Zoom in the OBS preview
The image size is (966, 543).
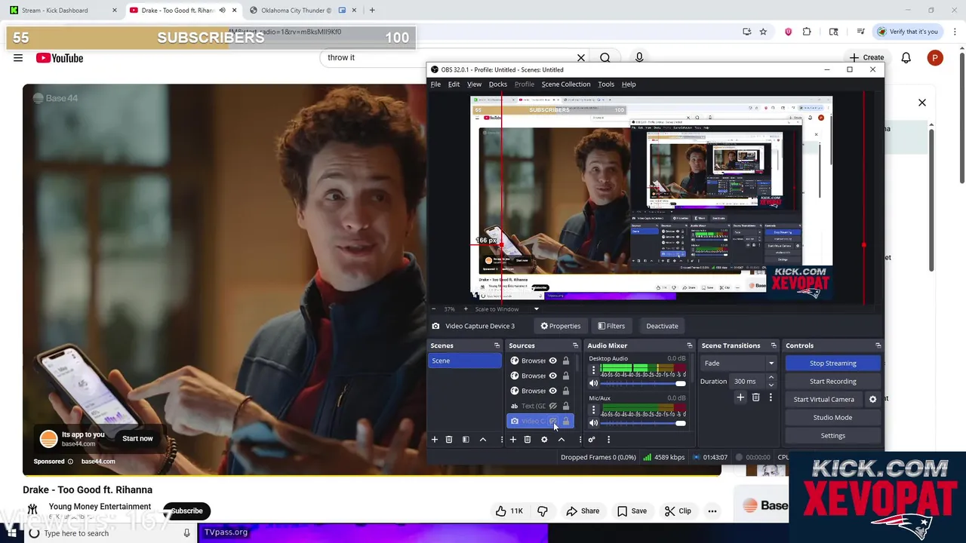466,309
